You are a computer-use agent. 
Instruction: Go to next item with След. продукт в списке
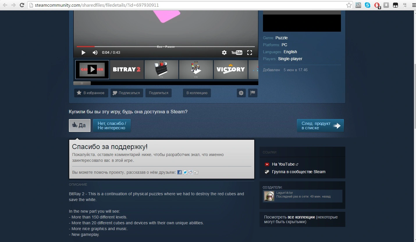coord(320,126)
